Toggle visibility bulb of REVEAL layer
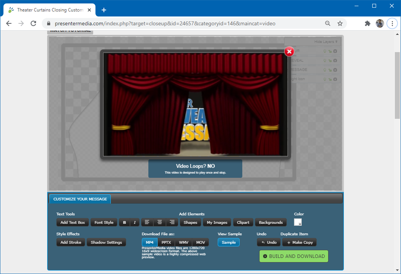This screenshot has width=401, height=274. (x=325, y=61)
